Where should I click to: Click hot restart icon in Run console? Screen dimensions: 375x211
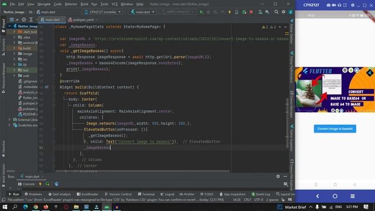pos(47,184)
